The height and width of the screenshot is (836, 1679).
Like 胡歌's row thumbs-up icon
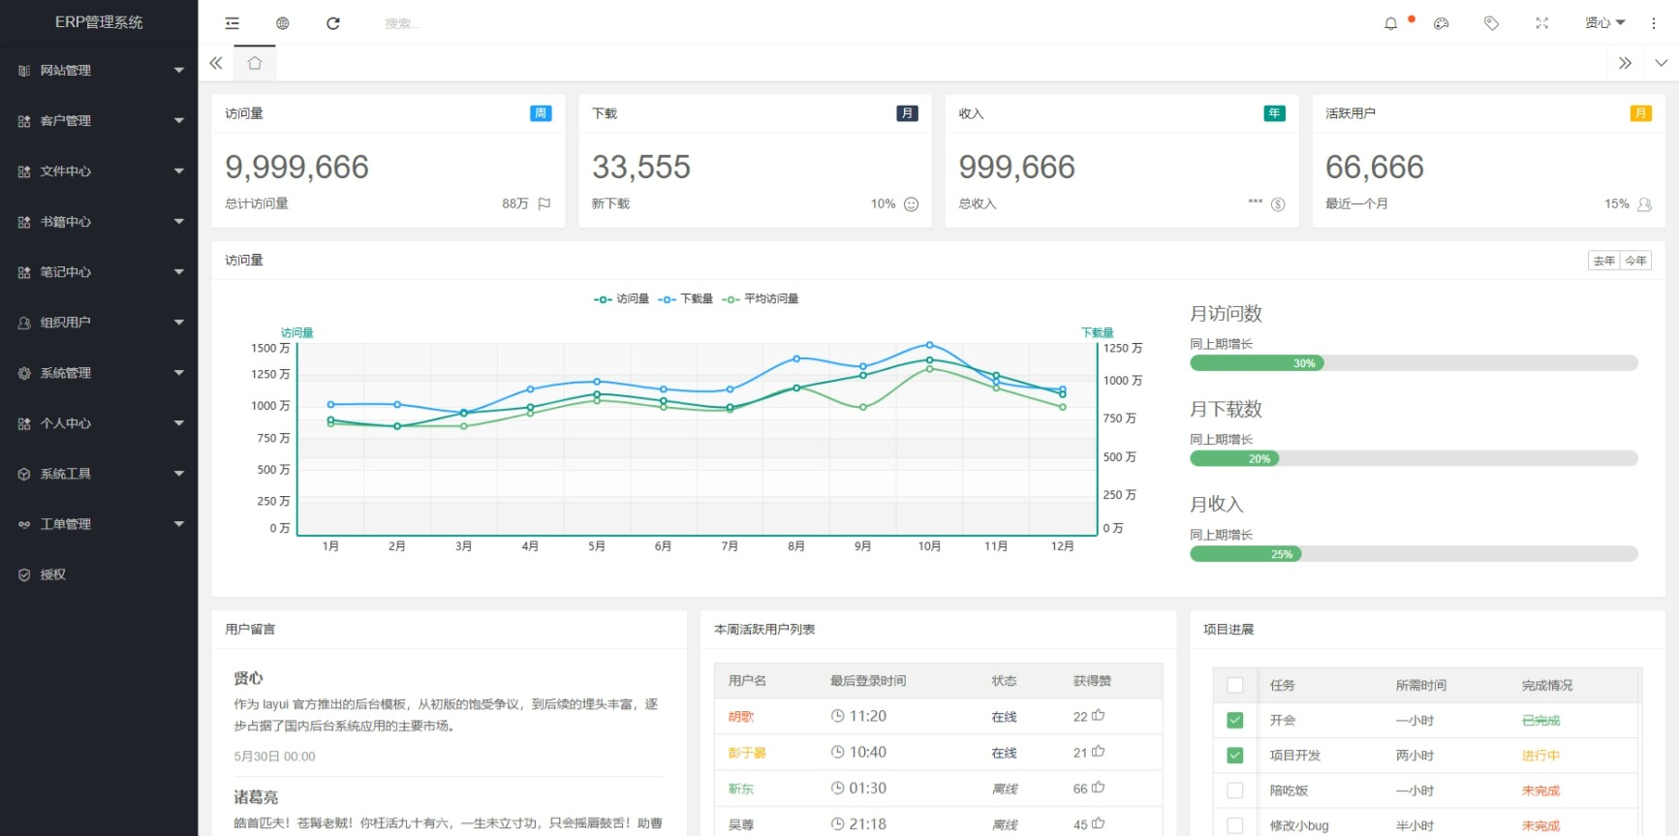pyautogui.click(x=1098, y=715)
